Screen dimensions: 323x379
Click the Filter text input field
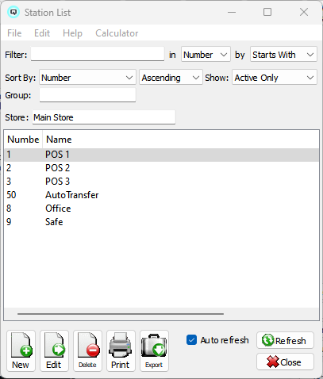click(98, 54)
